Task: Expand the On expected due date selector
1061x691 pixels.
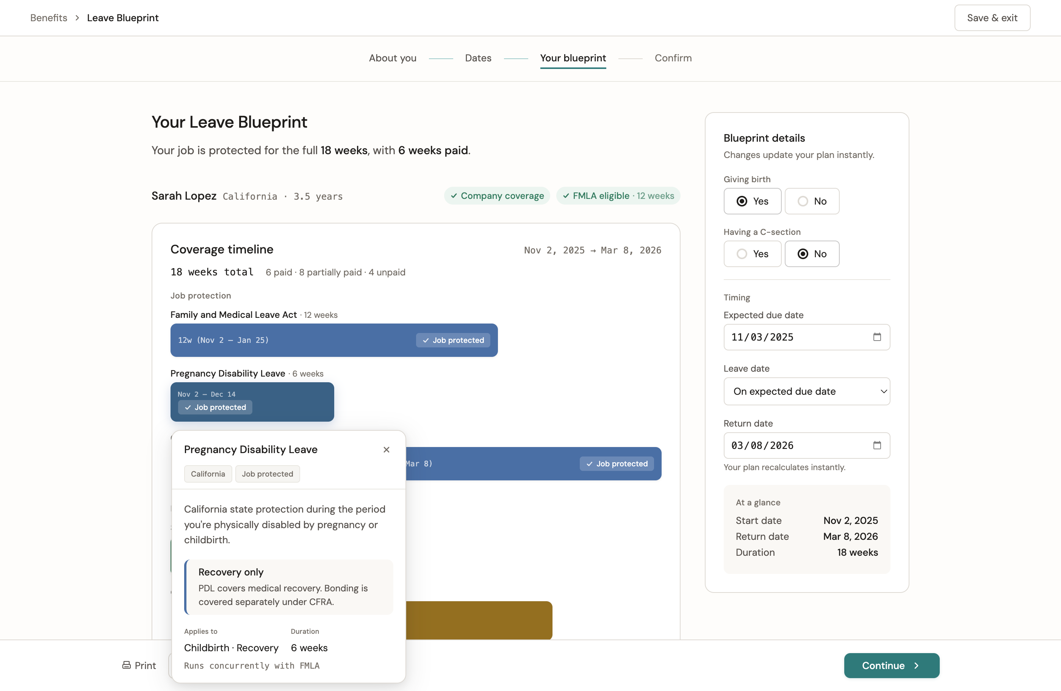Action: [884, 391]
